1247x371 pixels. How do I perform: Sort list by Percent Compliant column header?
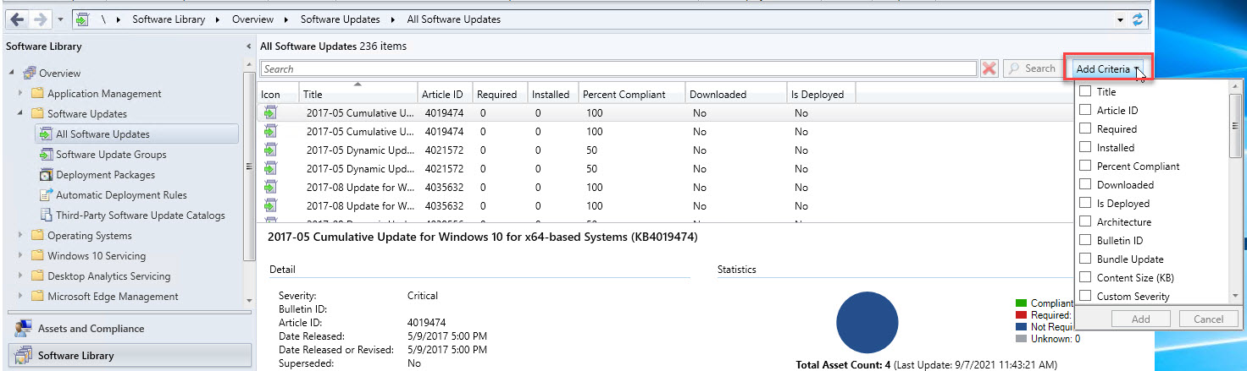623,95
